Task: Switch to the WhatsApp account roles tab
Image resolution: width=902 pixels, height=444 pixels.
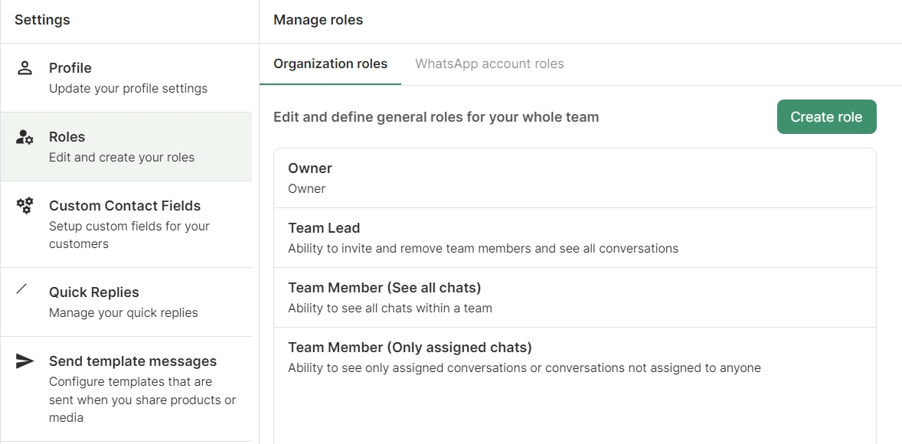Action: (489, 64)
